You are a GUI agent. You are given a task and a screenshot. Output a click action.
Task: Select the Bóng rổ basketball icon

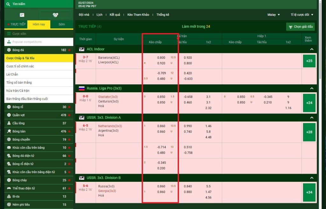tap(9, 107)
